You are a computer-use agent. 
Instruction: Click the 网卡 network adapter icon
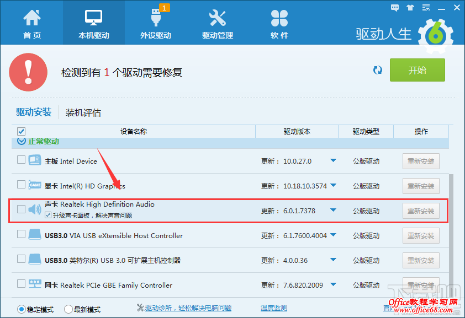(x=35, y=284)
